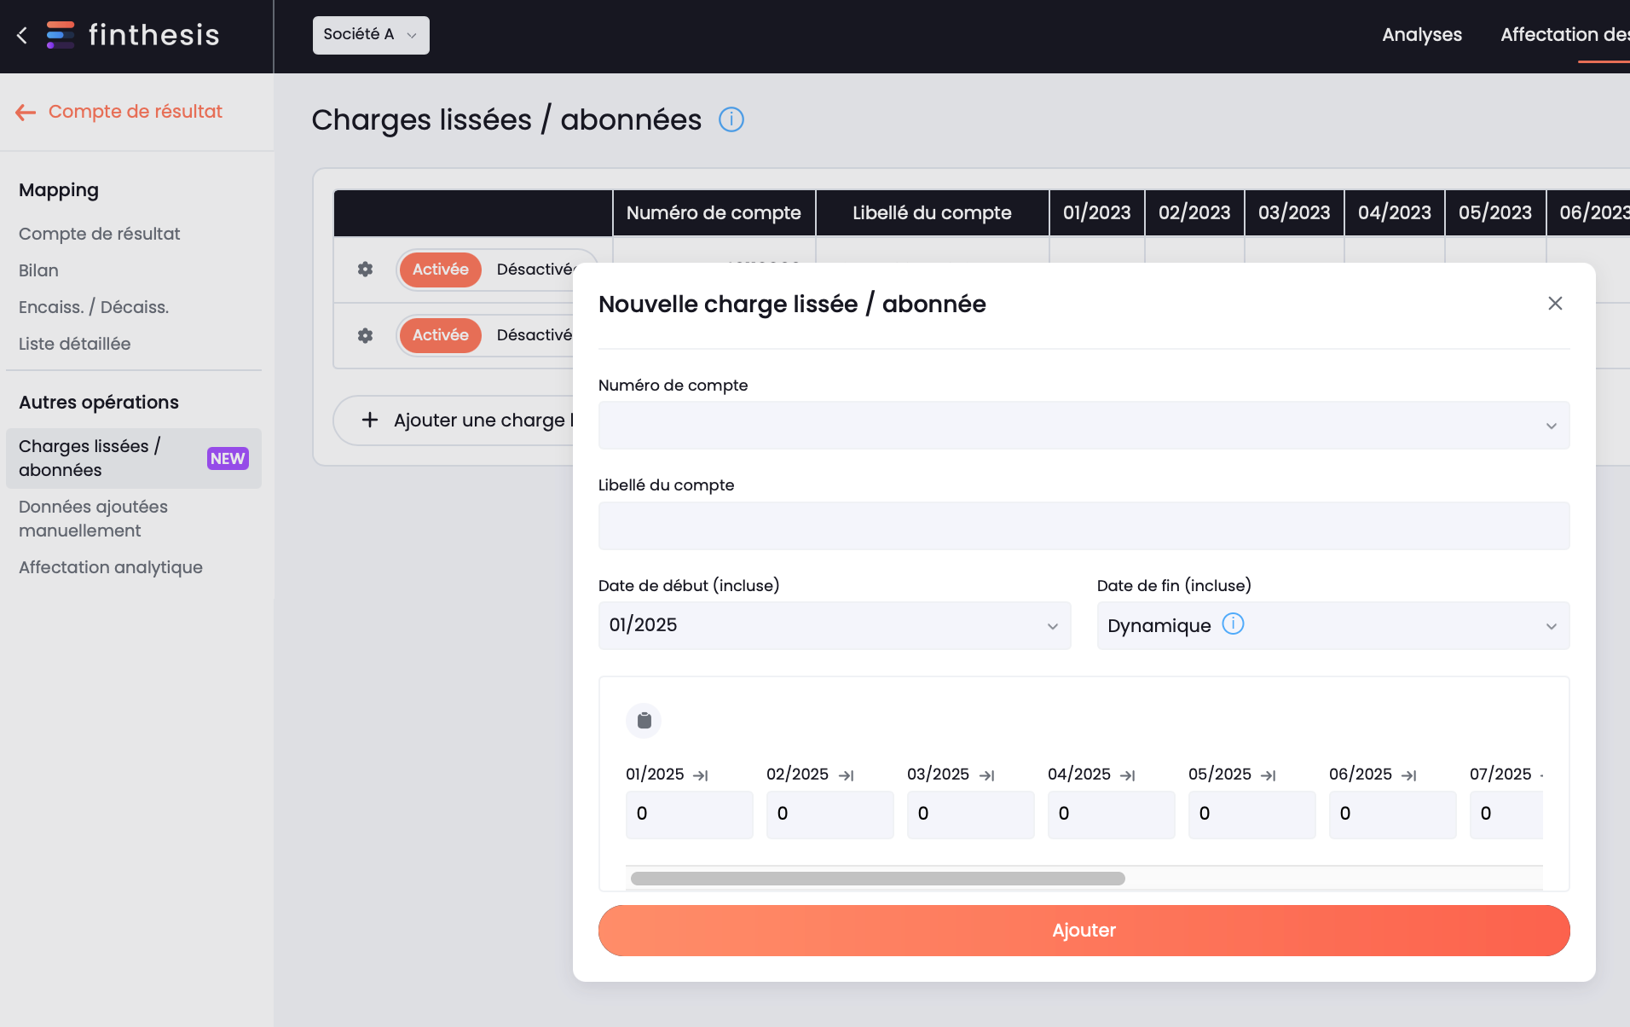Viewport: 1630px width, 1027px height.
Task: Open Affectation analytique in the sidebar
Action: click(111, 567)
